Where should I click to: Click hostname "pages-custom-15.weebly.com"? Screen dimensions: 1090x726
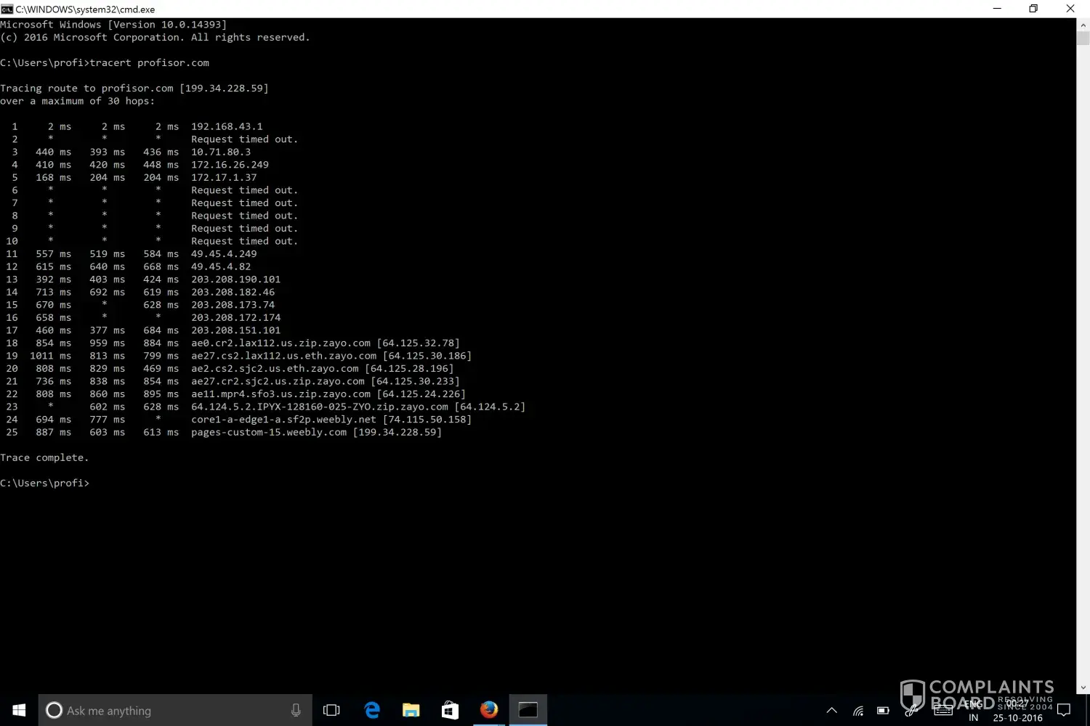[x=269, y=432]
